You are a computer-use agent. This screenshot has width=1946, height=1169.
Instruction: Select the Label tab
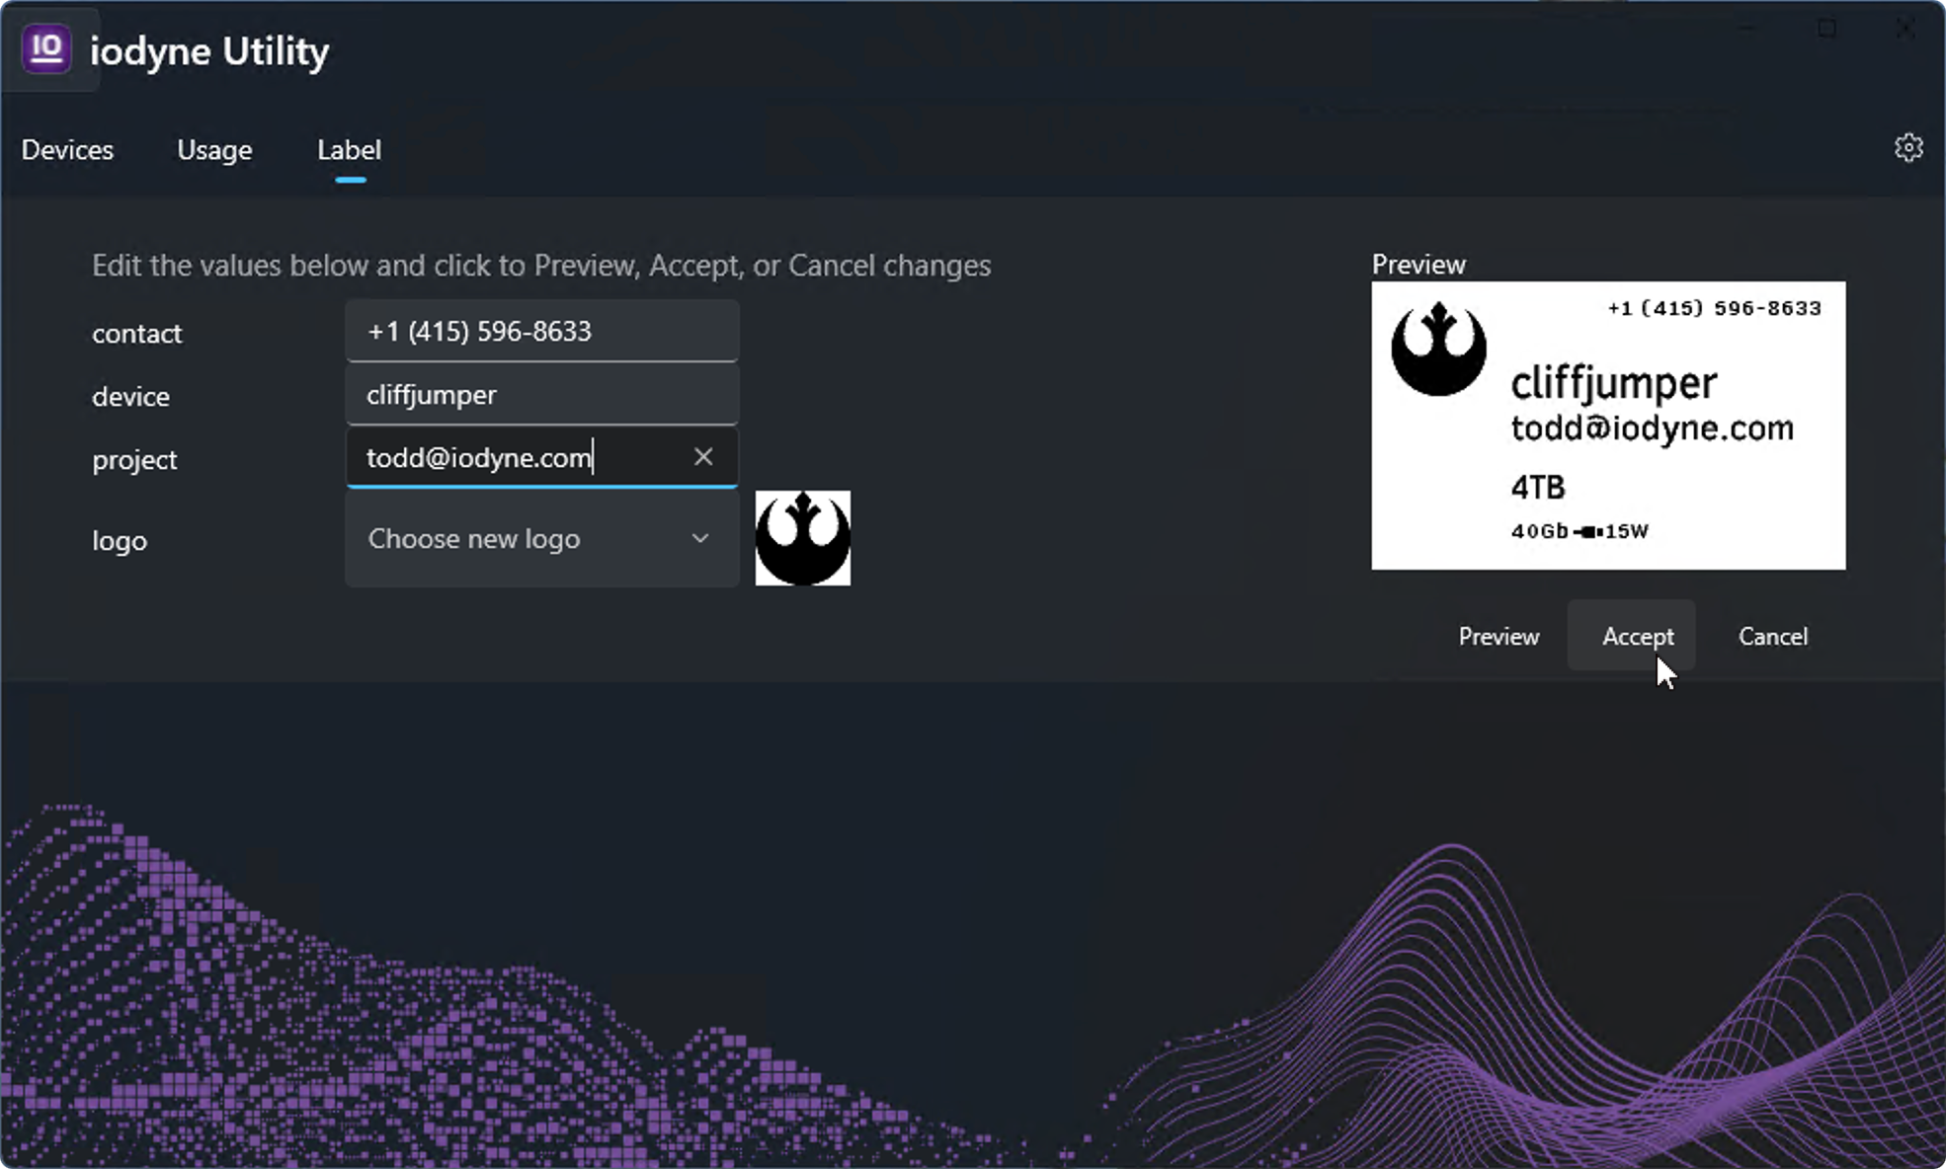(349, 150)
